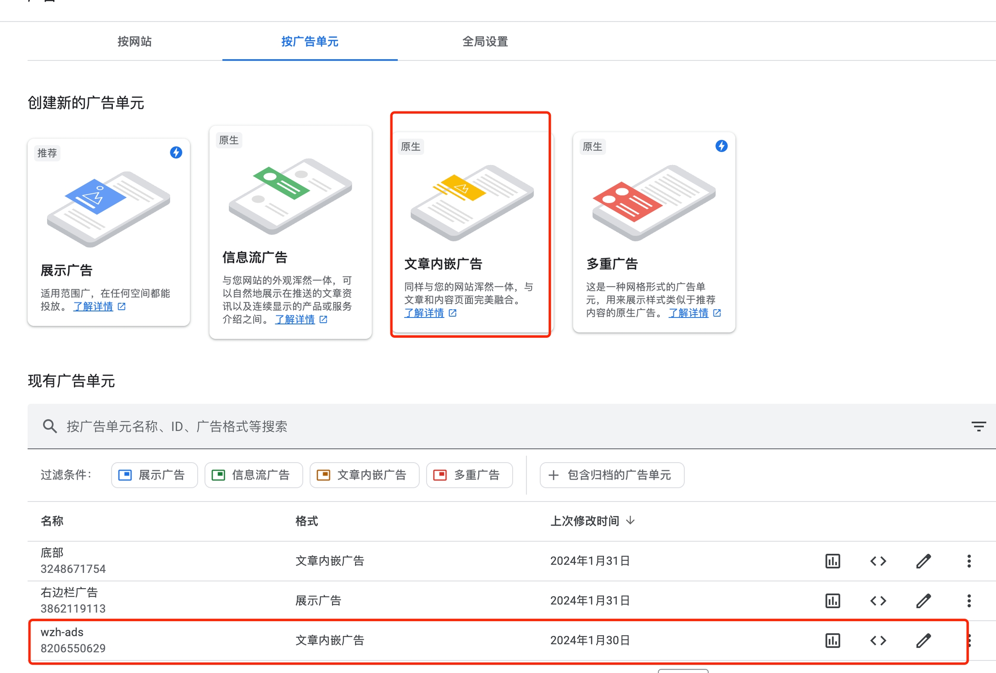Toggle the 多重广告 filter chip
The height and width of the screenshot is (673, 996).
pos(469,475)
